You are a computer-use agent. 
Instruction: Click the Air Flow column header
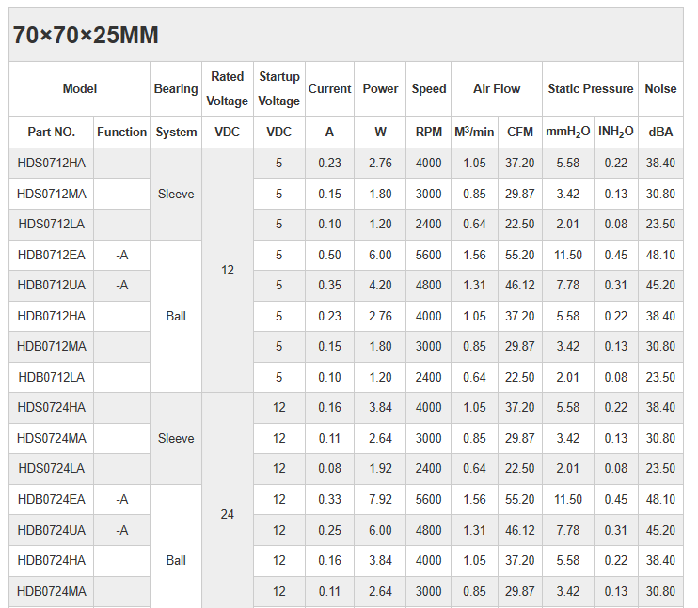coord(497,89)
